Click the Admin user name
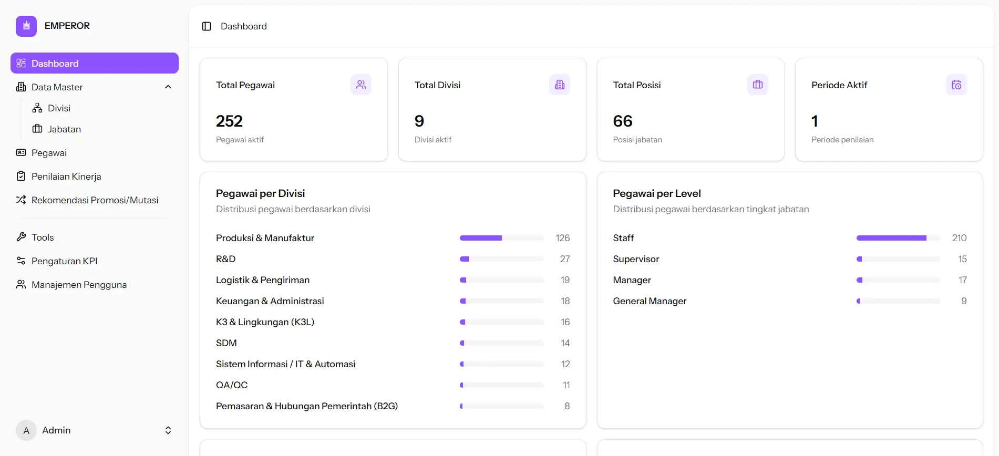Viewport: 999px width, 456px height. (x=56, y=430)
